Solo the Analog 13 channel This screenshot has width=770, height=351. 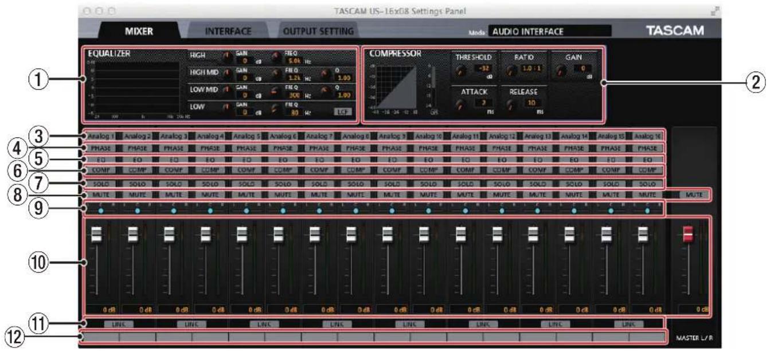point(538,184)
